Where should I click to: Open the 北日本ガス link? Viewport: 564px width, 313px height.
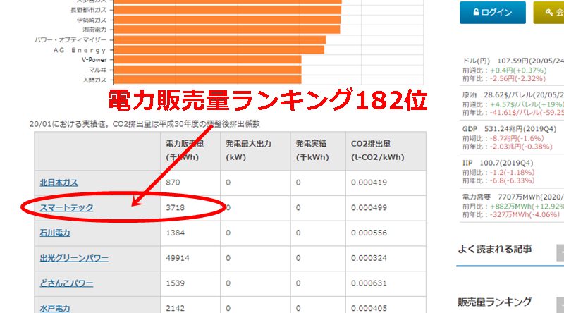[x=59, y=183]
